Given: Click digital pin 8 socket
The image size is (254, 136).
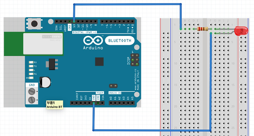Looking at the screenshot, I should click(96, 22).
